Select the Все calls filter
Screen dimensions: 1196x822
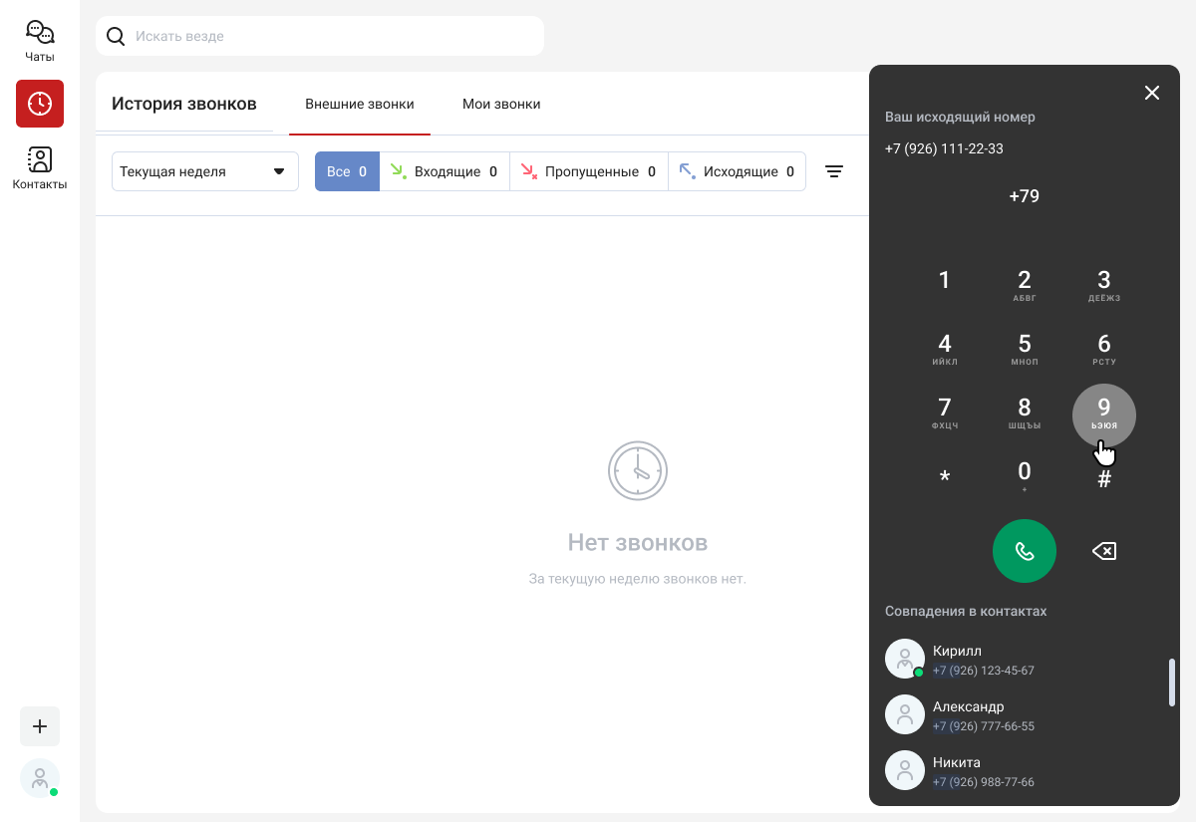click(x=347, y=171)
